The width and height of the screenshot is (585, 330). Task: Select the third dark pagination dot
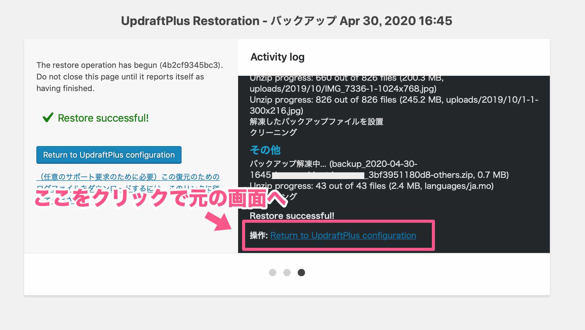(x=301, y=273)
